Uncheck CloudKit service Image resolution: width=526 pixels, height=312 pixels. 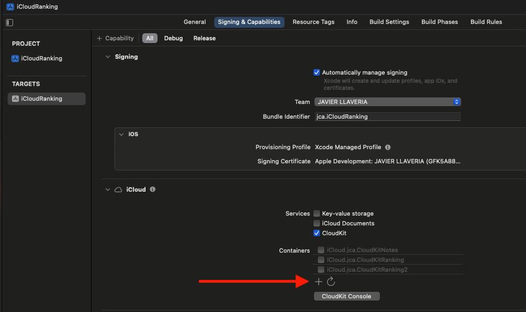(317, 233)
